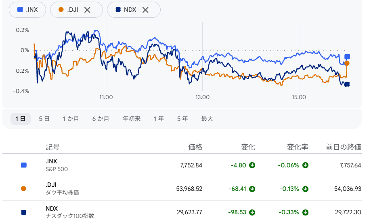Click the 11:00 axis label
This screenshot has width=369, height=224.
tap(106, 97)
